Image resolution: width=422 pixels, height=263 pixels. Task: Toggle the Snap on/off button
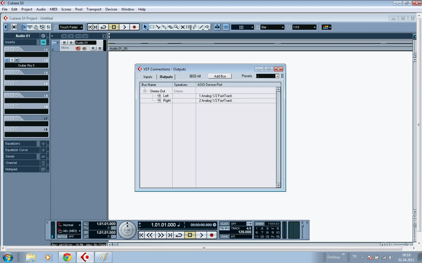tap(226, 27)
